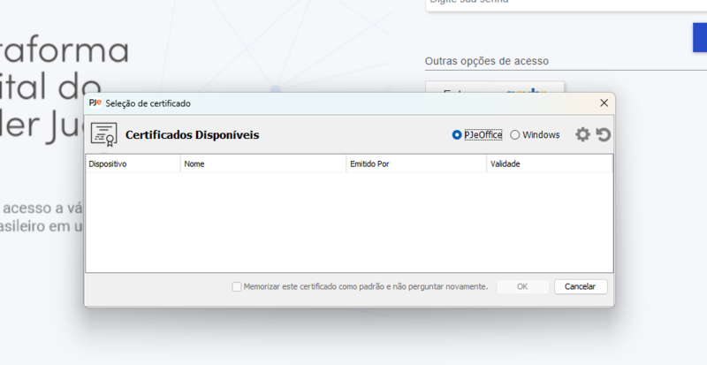Sort by the Dispositivo column header
707x365 pixels.
[133, 163]
